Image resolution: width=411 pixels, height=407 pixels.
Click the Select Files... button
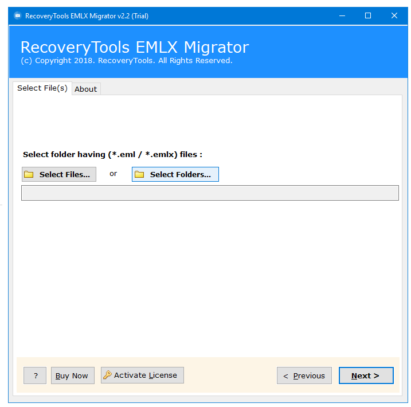click(x=59, y=174)
